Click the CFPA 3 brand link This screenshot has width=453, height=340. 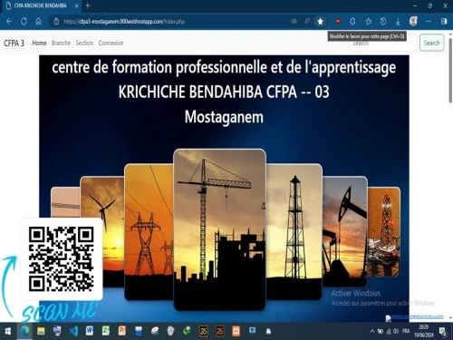[x=14, y=43]
